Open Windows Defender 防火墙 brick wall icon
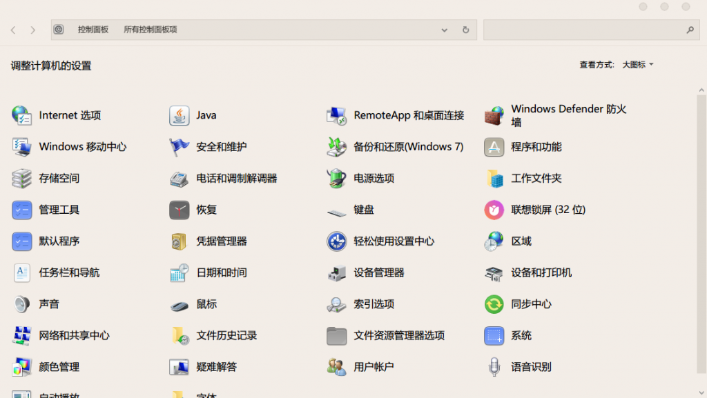Image resolution: width=707 pixels, height=398 pixels. coord(494,116)
